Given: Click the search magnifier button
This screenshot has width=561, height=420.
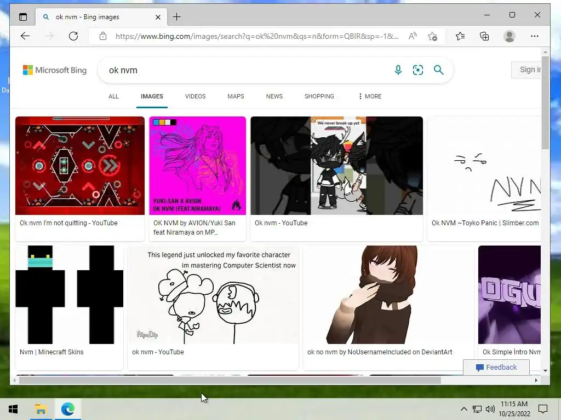Looking at the screenshot, I should click(439, 70).
